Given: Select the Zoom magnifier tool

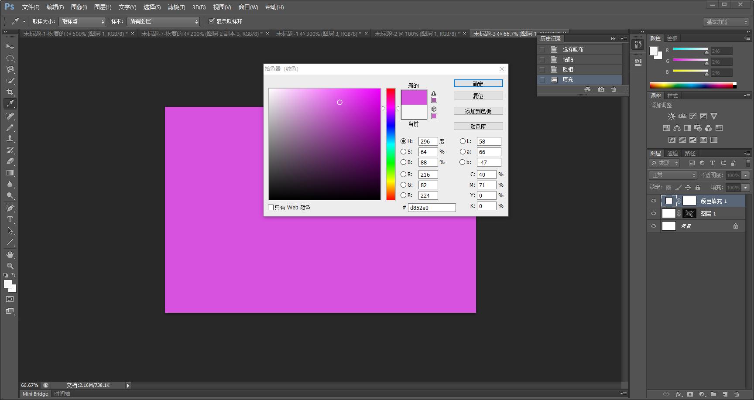Looking at the screenshot, I should point(10,266).
